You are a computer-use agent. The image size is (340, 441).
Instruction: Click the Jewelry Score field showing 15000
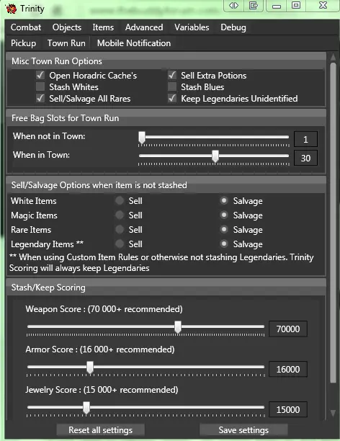click(x=288, y=409)
